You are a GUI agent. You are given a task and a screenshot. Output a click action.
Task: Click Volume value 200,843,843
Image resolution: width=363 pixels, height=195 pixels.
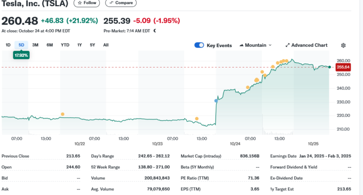click(x=157, y=178)
